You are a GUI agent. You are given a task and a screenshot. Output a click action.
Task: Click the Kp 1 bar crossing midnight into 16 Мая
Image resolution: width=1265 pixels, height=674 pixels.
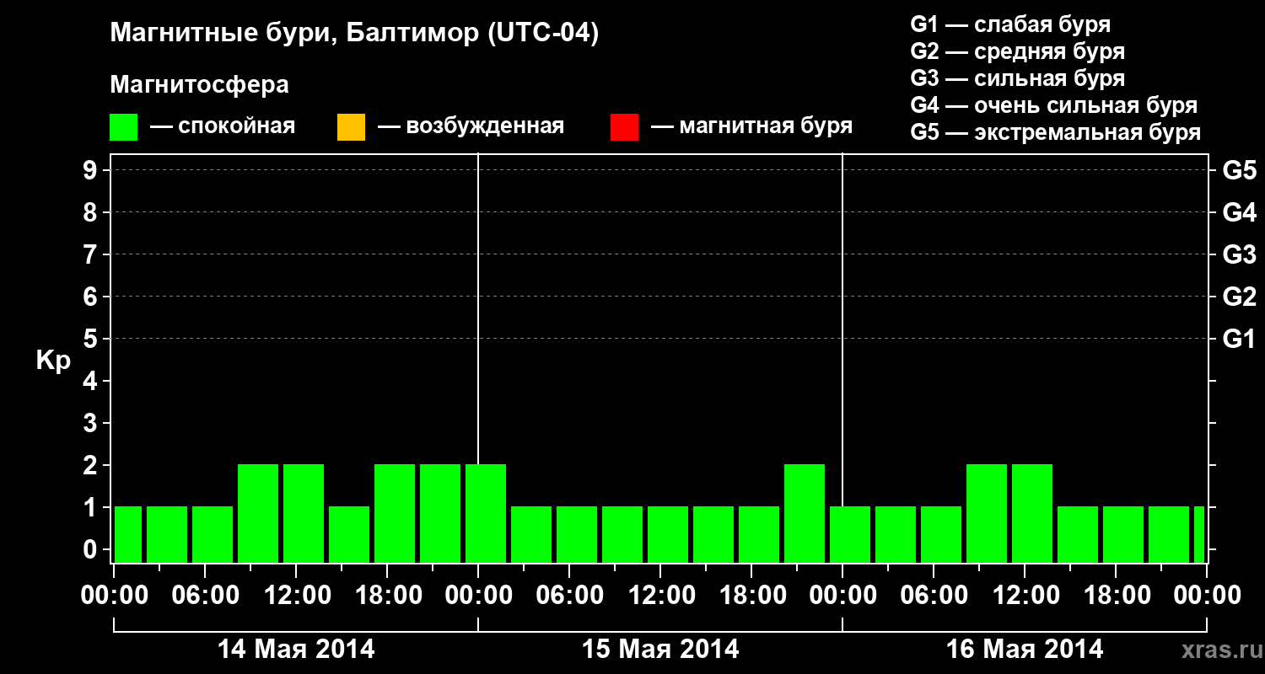(x=850, y=534)
